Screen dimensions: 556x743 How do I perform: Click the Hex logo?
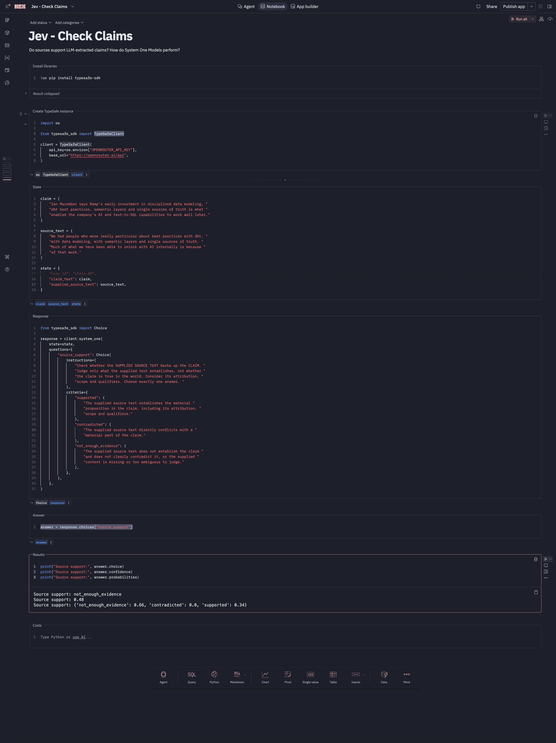click(x=20, y=6)
